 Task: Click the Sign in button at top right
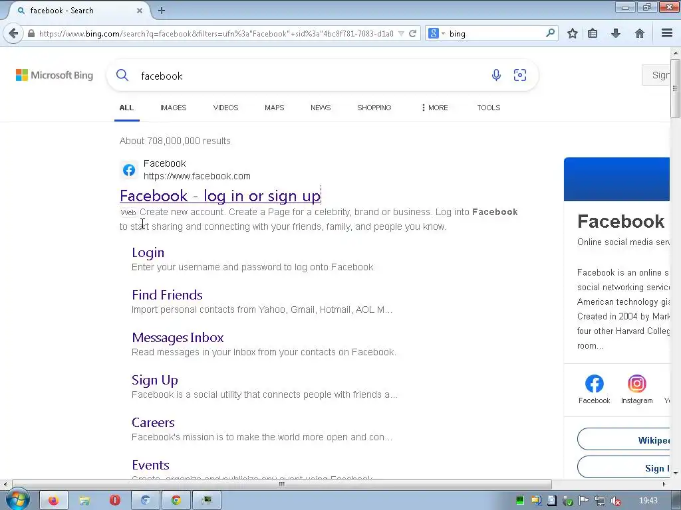point(656,75)
